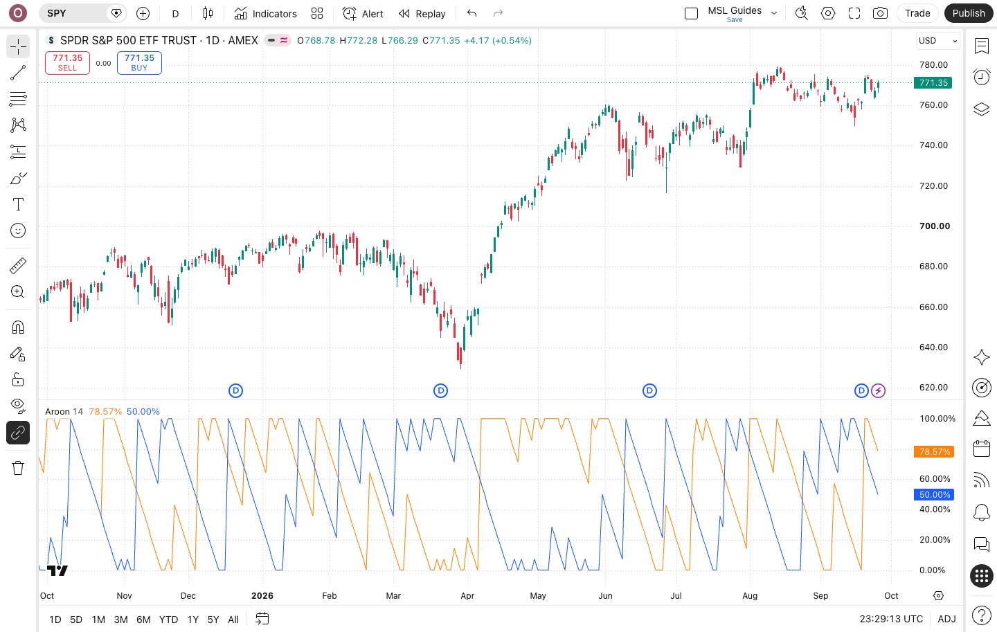Click the Publish button
997x632 pixels.
[x=968, y=13]
